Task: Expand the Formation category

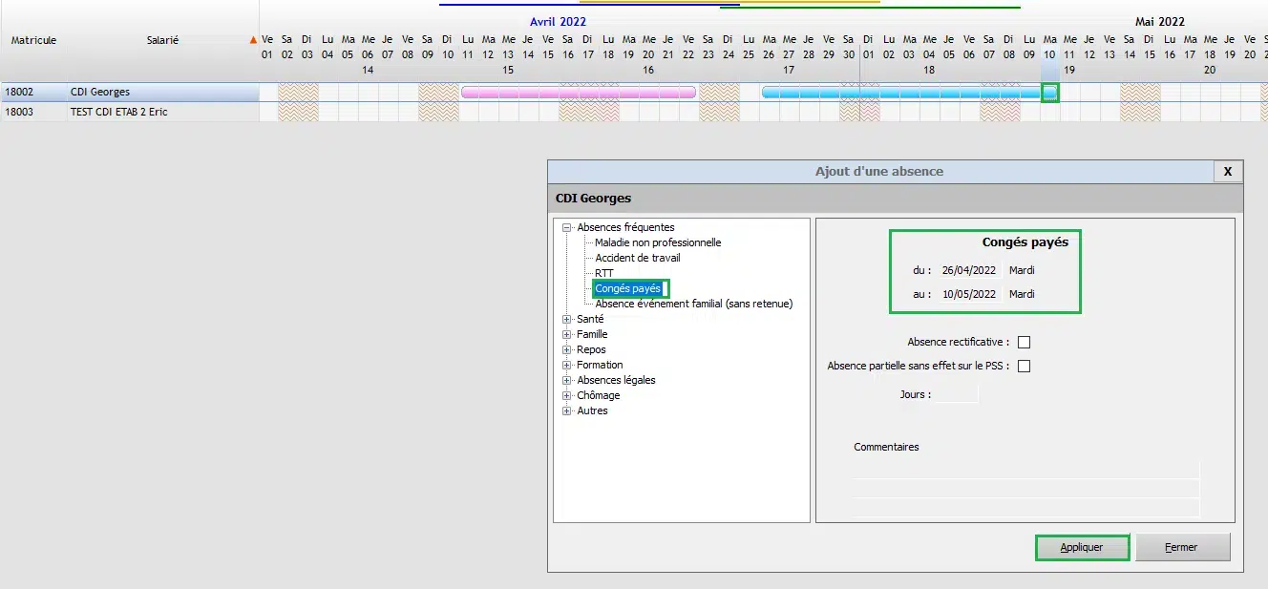Action: click(567, 365)
